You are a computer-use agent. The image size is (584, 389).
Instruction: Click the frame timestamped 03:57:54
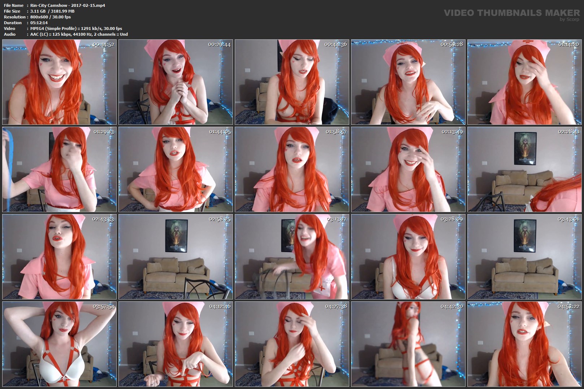[59, 344]
